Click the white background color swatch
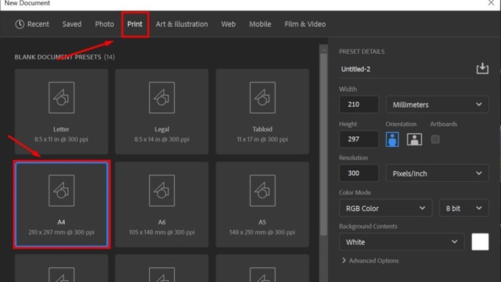 pos(480,242)
